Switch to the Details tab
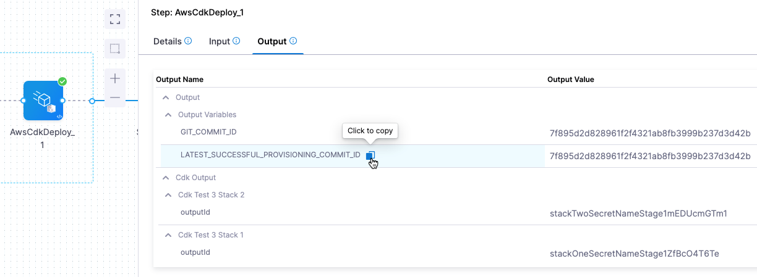The height and width of the screenshot is (277, 757). (x=167, y=41)
